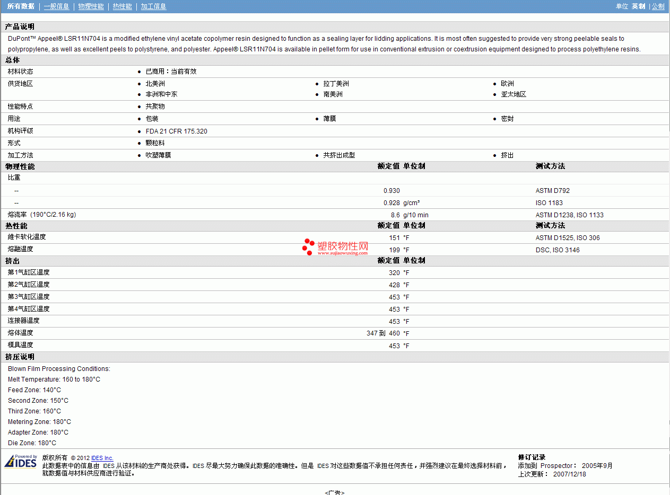
Task: Click the ASTM D1238, ISO 1133 test method
Action: pos(569,215)
